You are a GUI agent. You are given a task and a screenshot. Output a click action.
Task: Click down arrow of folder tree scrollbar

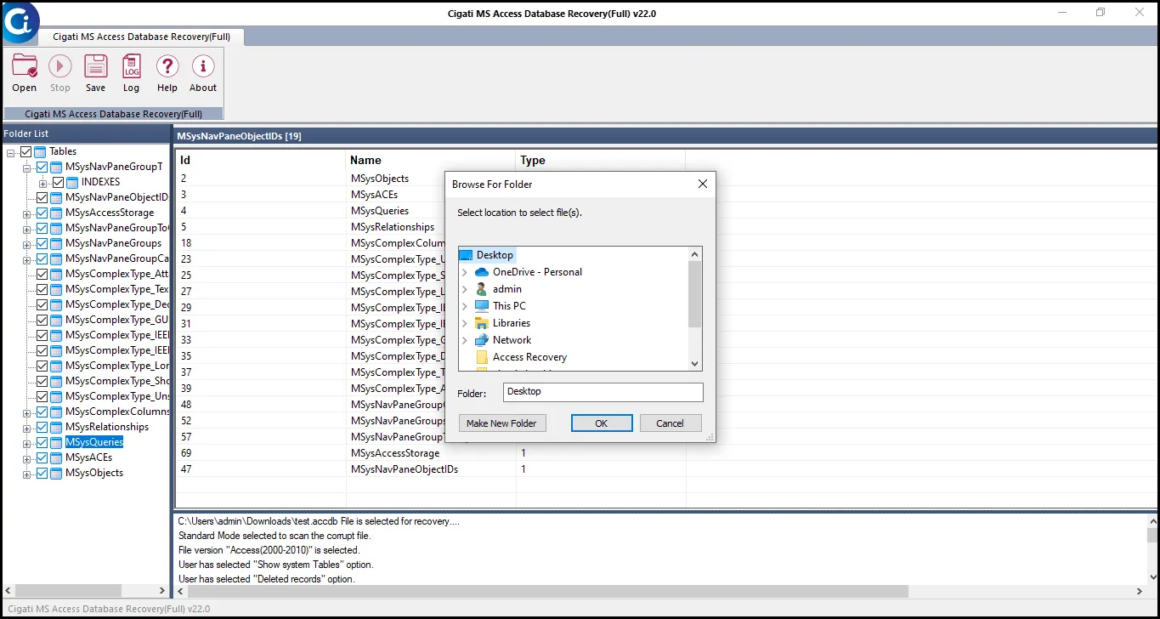(x=695, y=363)
